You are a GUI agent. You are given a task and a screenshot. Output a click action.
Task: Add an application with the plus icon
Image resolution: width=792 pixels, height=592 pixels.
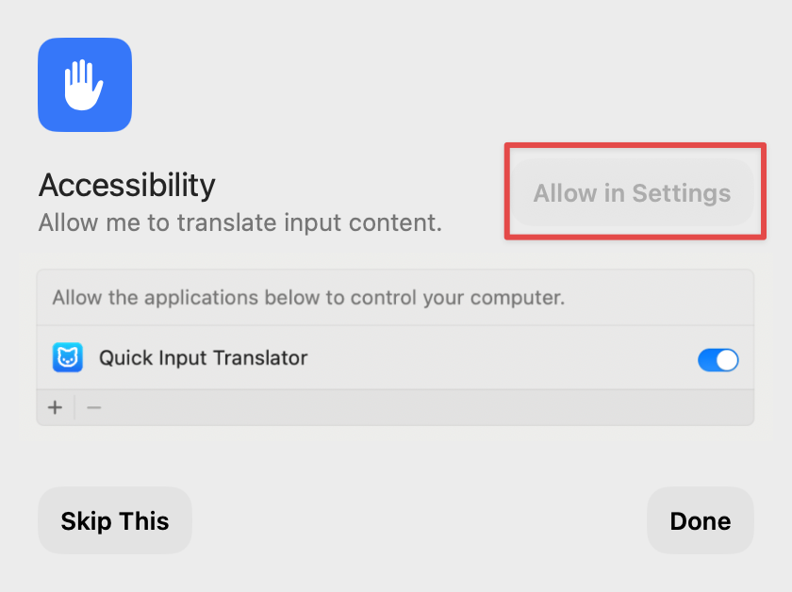55,407
